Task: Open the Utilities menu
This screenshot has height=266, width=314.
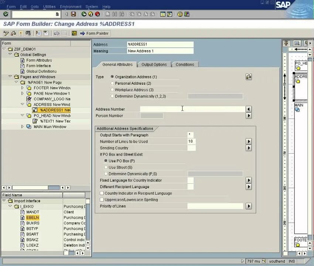Action: click(49, 7)
